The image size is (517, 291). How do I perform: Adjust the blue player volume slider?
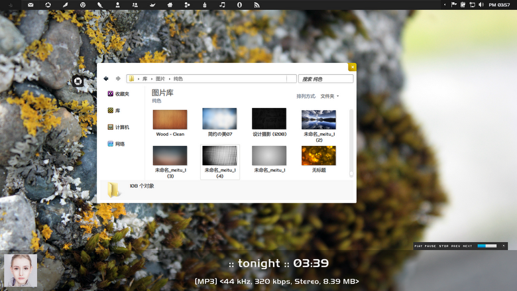tap(487, 246)
